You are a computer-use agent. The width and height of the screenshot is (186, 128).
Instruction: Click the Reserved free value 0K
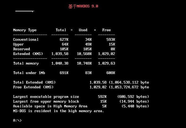click(x=113, y=49)
